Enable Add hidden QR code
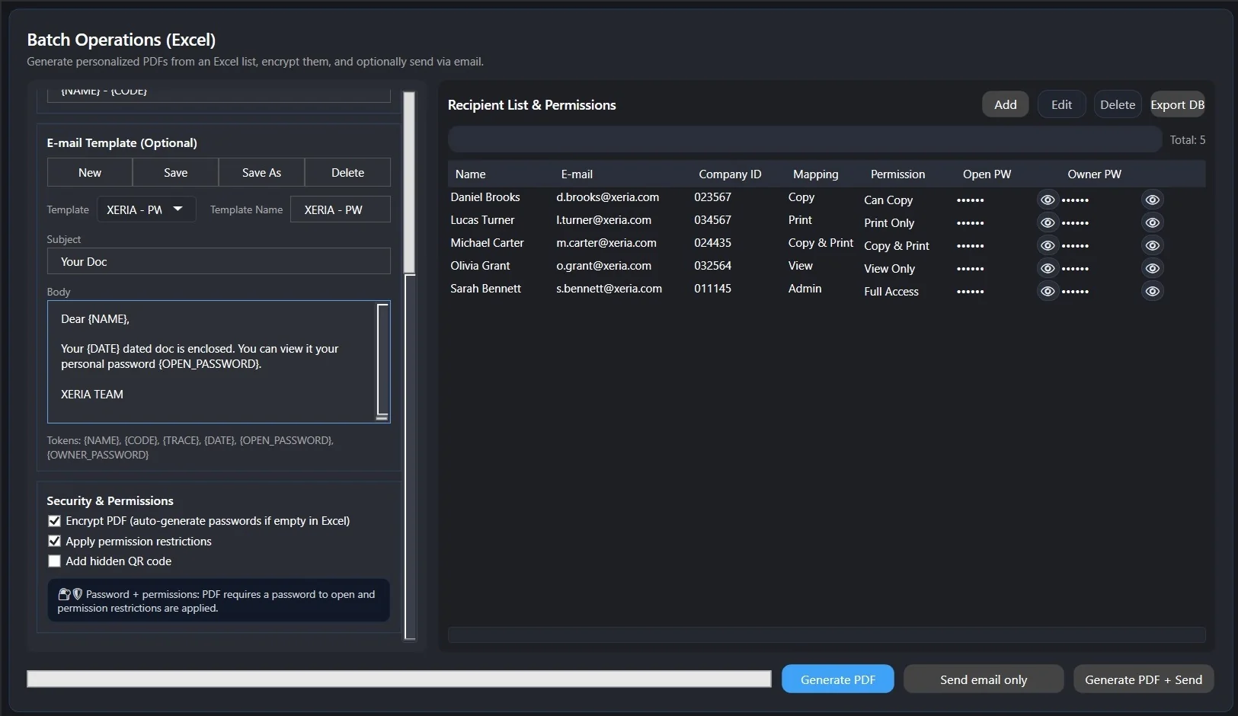1238x716 pixels. click(x=54, y=561)
